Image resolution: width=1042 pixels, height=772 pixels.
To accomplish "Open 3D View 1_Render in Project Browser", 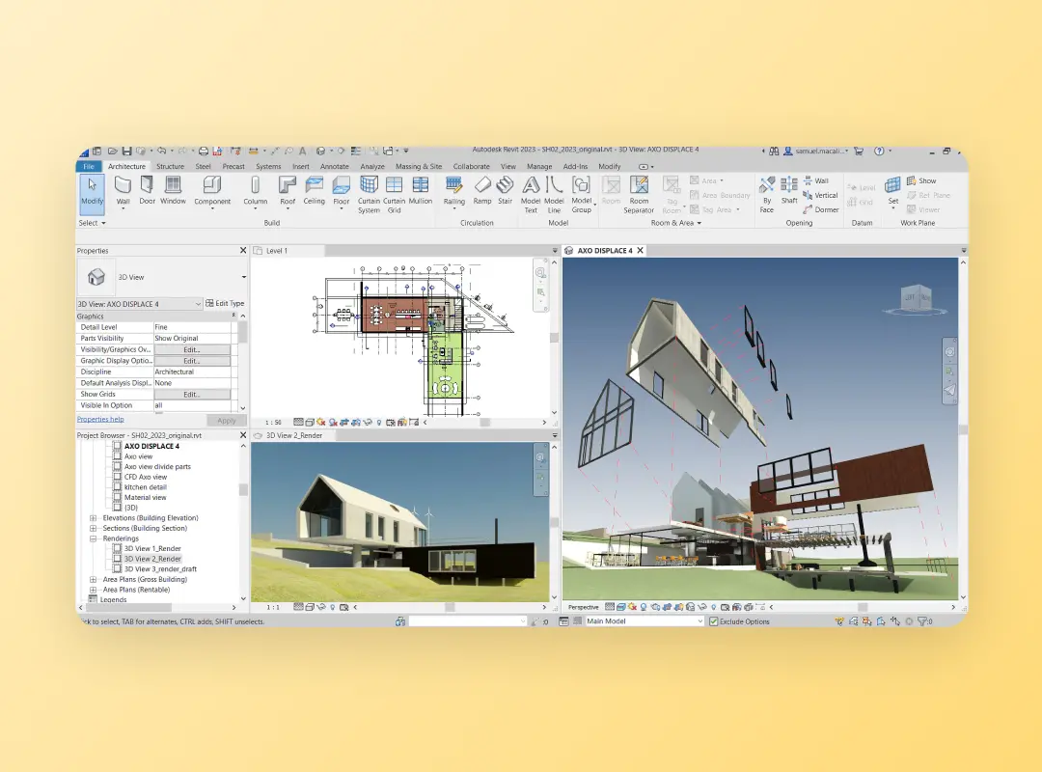I will pos(152,548).
